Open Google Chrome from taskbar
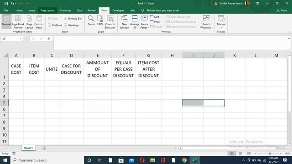Screen dimensions: 292x164 (x=184, y=160)
